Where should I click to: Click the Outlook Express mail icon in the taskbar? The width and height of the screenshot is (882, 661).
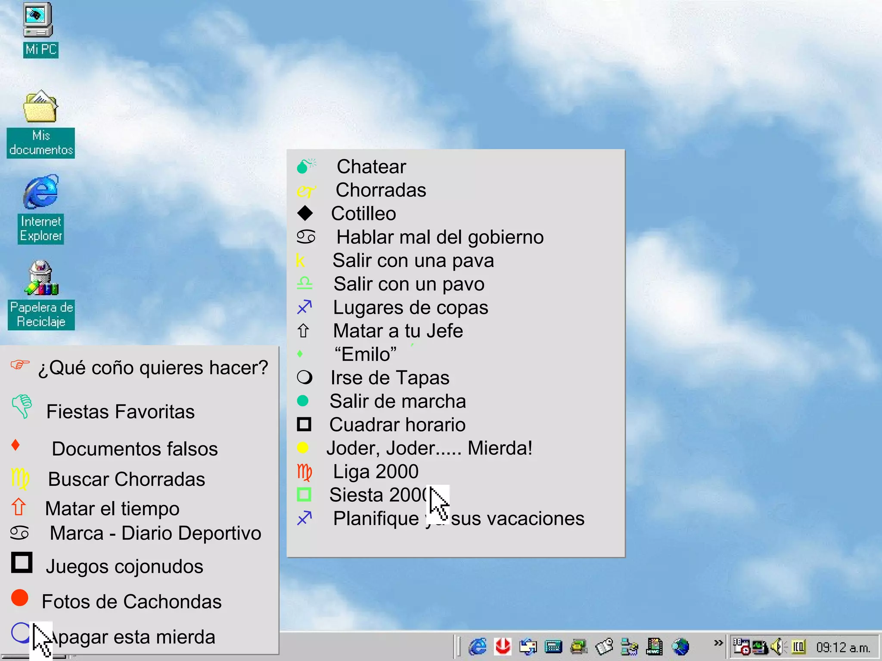click(x=528, y=646)
